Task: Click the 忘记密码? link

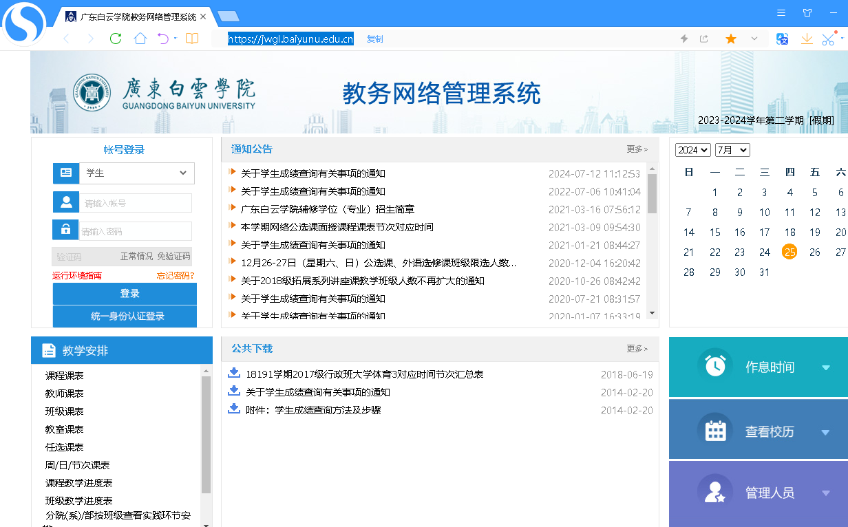Action: [x=175, y=276]
